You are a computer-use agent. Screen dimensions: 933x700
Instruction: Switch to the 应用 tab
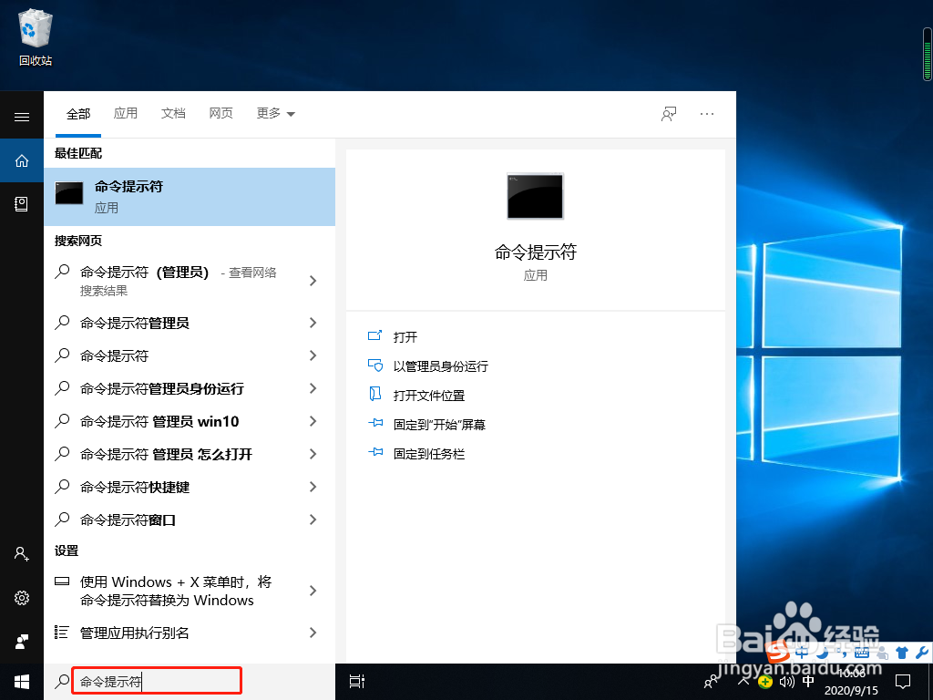point(126,113)
